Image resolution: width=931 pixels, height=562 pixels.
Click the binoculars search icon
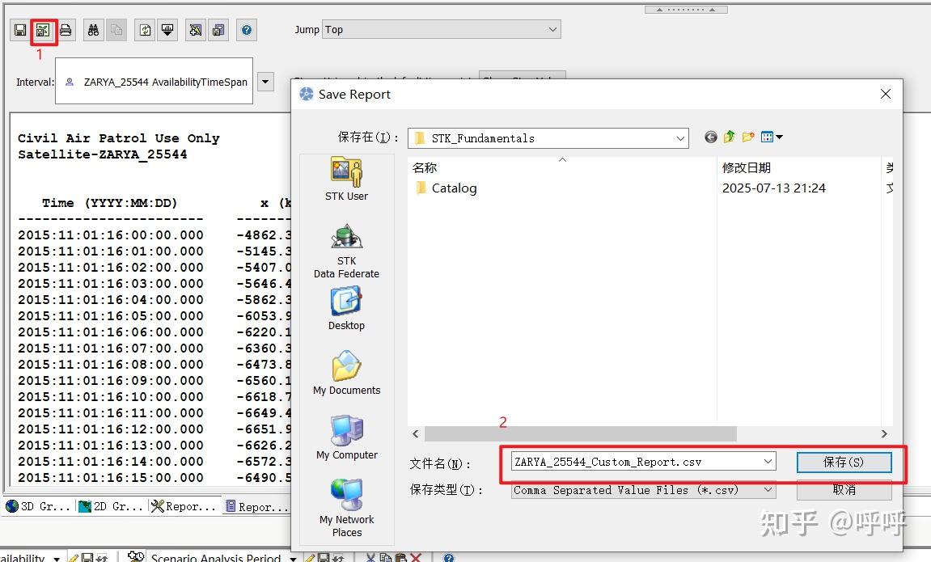point(95,29)
